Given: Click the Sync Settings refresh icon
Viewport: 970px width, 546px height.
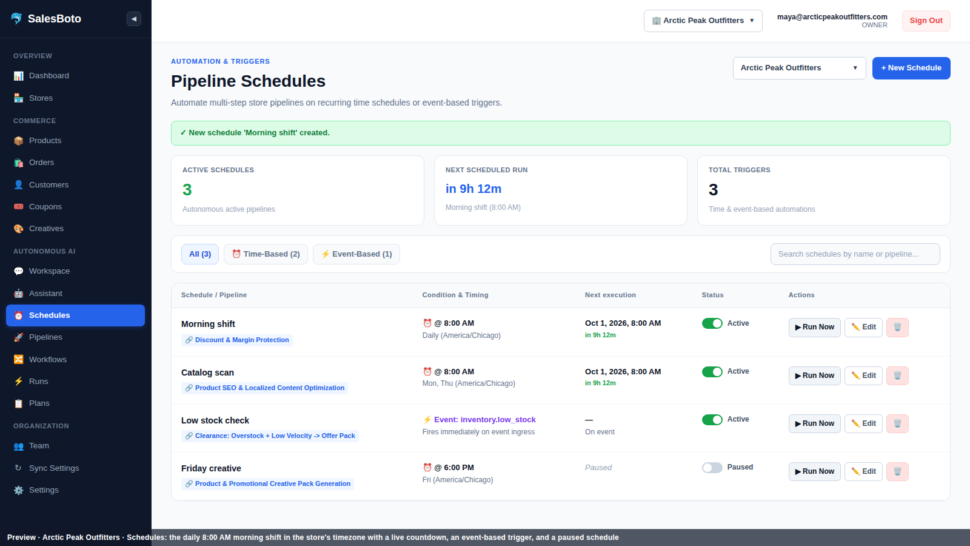Looking at the screenshot, I should pyautogui.click(x=18, y=468).
